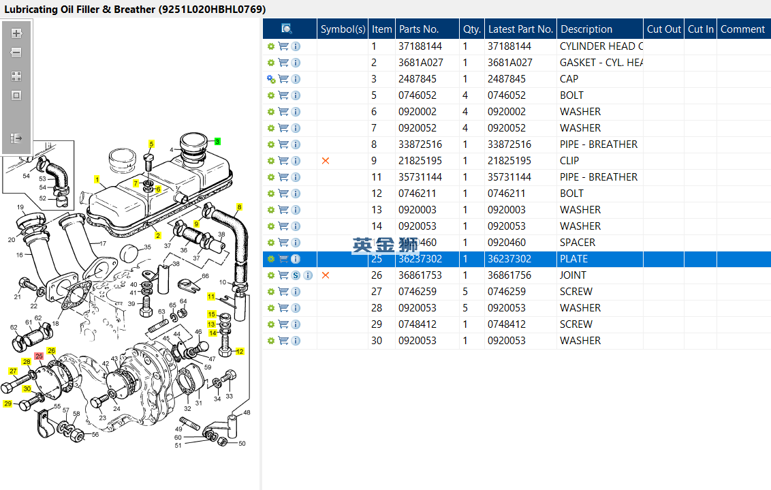Click the blue gear icon in CAP row
Viewport: 771px width, 490px height.
coord(271,79)
